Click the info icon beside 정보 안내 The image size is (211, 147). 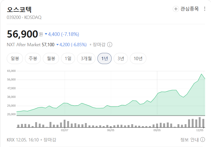coord(203,139)
